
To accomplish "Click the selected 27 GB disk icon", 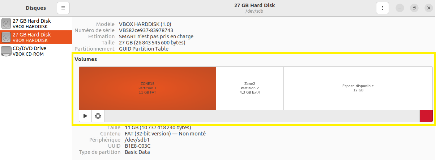I will click(6, 38).
